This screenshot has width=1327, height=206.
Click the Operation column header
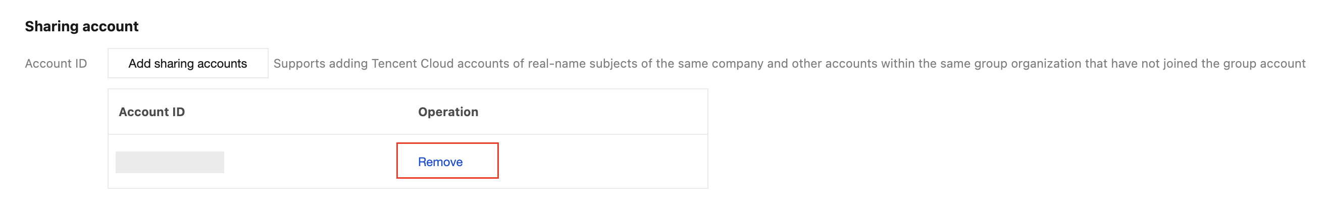tap(448, 112)
